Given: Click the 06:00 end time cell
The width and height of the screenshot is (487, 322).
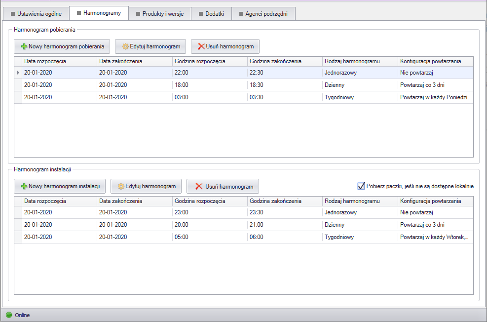Looking at the screenshot, I should [x=285, y=237].
